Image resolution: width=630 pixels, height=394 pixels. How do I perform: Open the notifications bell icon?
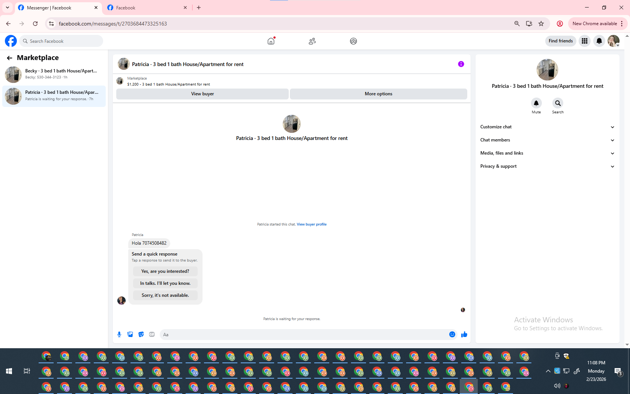point(599,41)
